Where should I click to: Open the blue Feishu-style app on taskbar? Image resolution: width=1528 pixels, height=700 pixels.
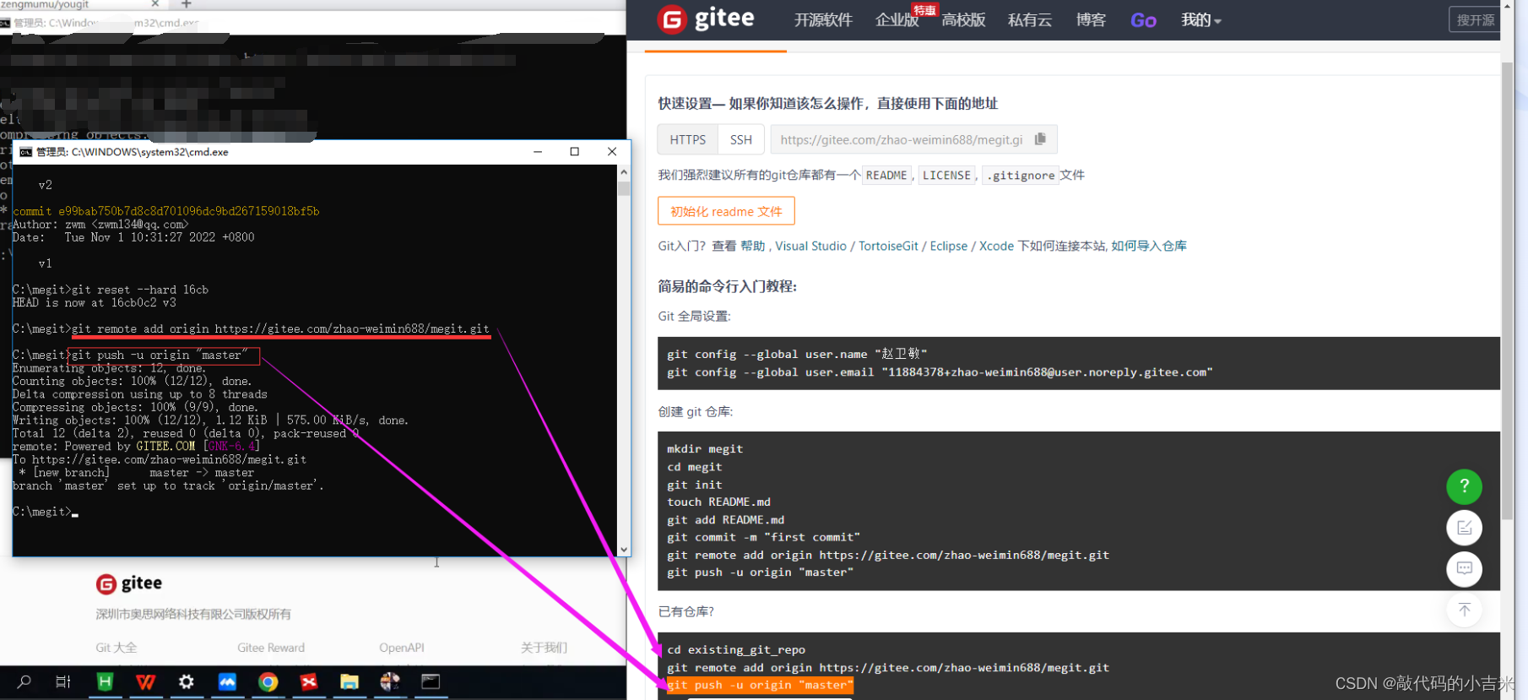pyautogui.click(x=227, y=681)
